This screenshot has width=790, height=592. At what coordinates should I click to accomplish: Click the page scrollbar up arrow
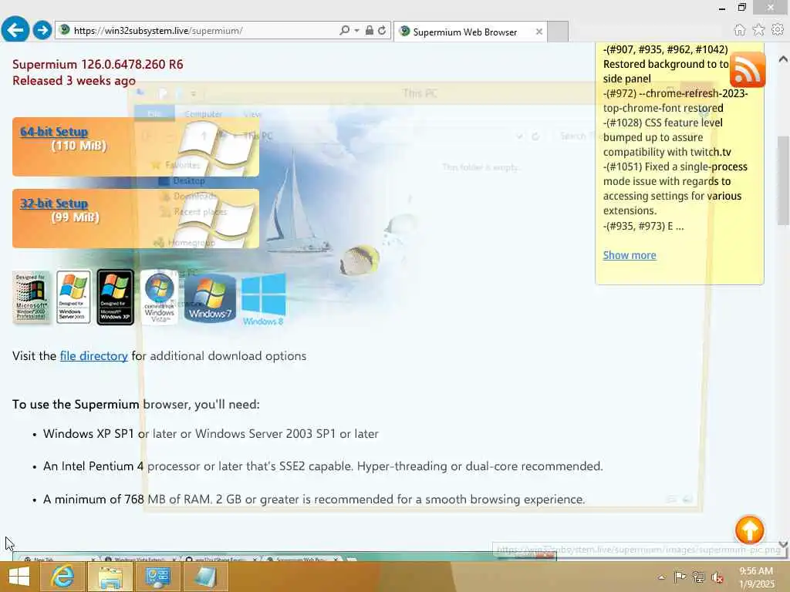pyautogui.click(x=783, y=59)
